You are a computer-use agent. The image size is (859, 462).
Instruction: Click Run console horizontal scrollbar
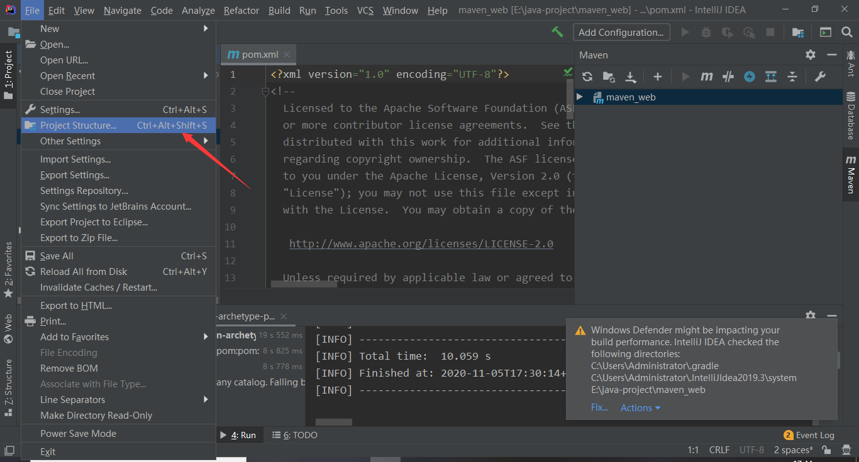pos(334,422)
